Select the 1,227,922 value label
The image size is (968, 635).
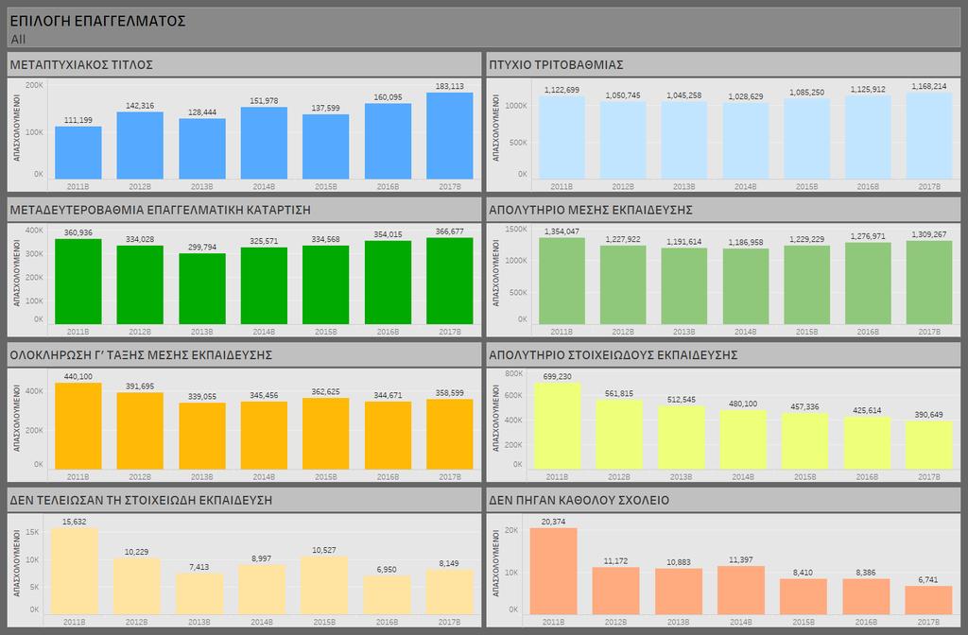[x=623, y=239]
